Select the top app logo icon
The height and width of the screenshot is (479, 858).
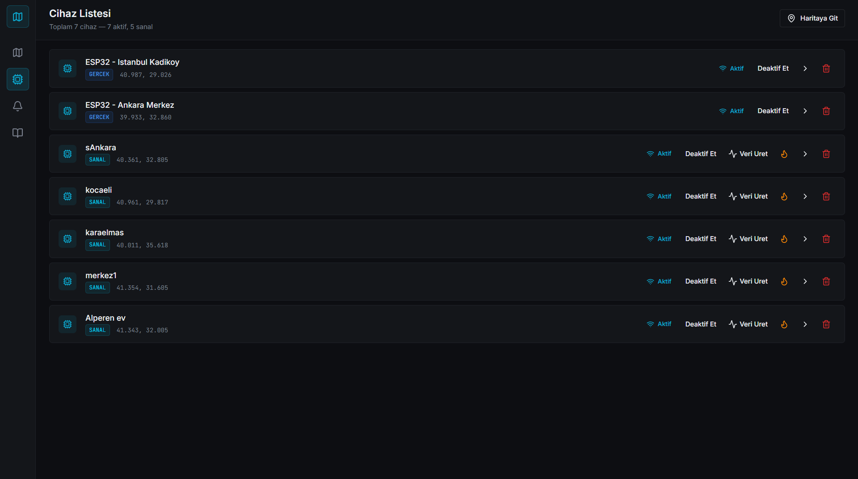tap(17, 17)
